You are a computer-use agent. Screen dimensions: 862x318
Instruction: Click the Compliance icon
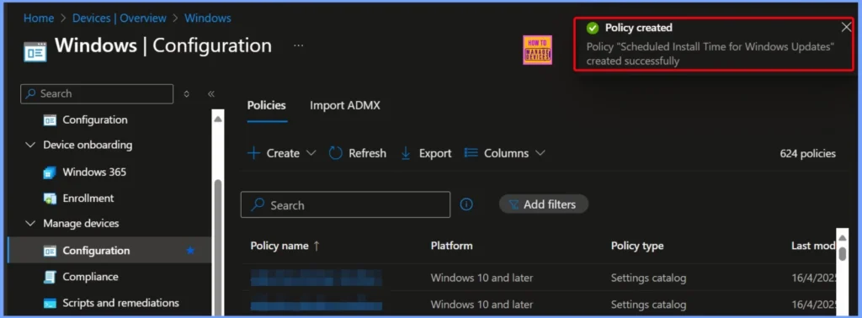[x=50, y=278]
